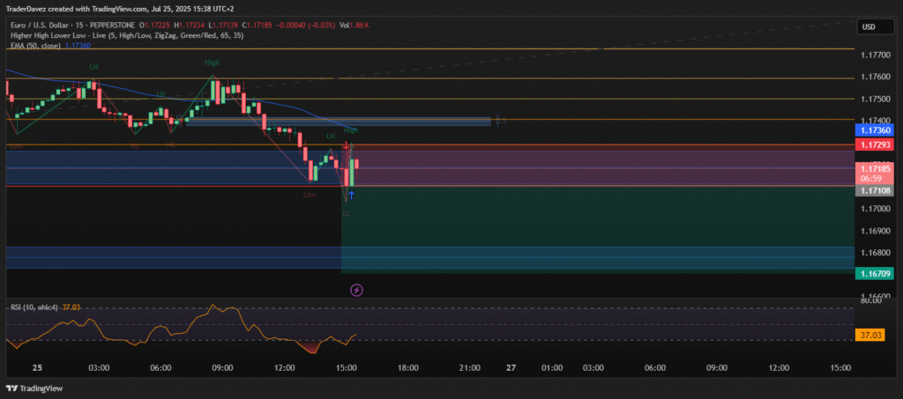Click the −0.00040 (−0.03%) change value
The image size is (903, 399).
pos(305,26)
